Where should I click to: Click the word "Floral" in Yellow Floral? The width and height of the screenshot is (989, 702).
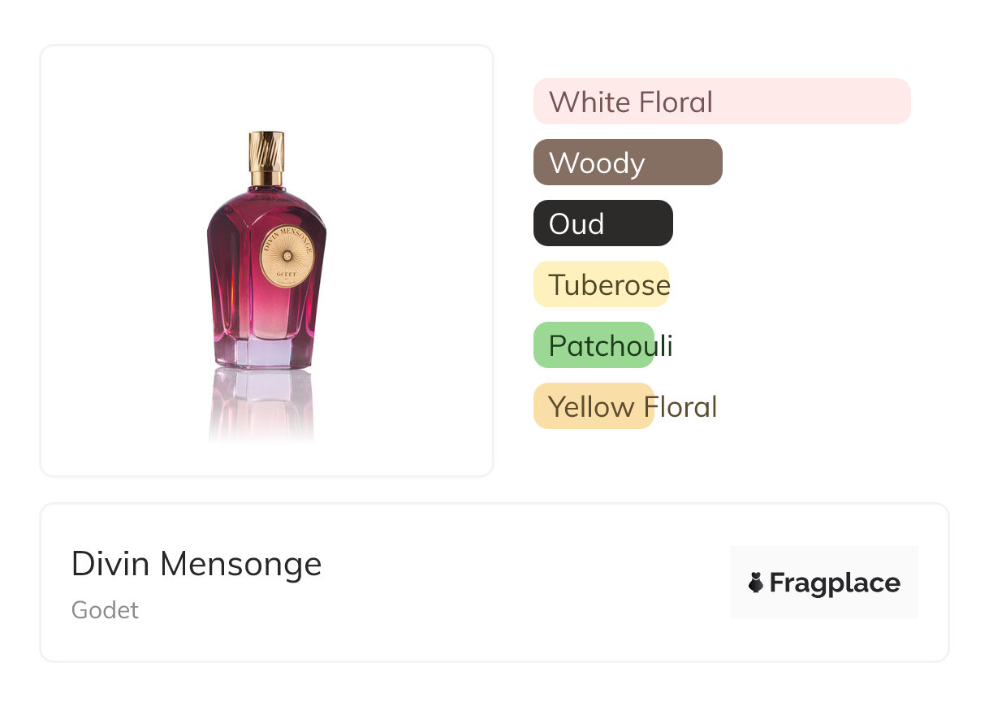[x=680, y=406]
